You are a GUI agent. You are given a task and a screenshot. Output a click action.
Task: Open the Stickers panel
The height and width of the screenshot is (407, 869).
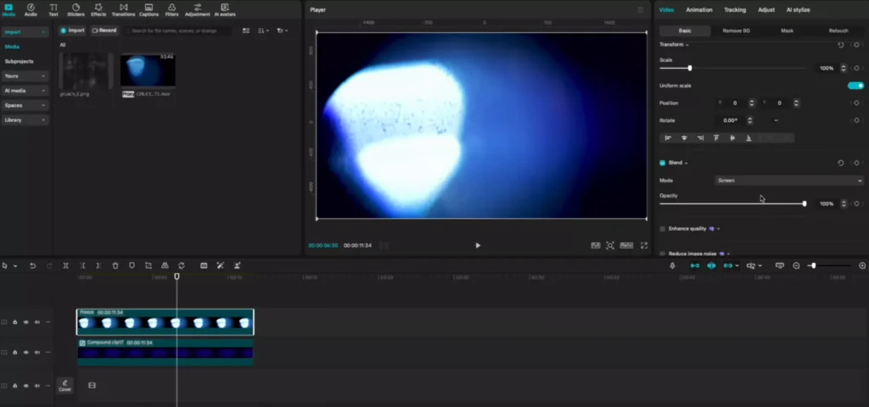tap(76, 9)
